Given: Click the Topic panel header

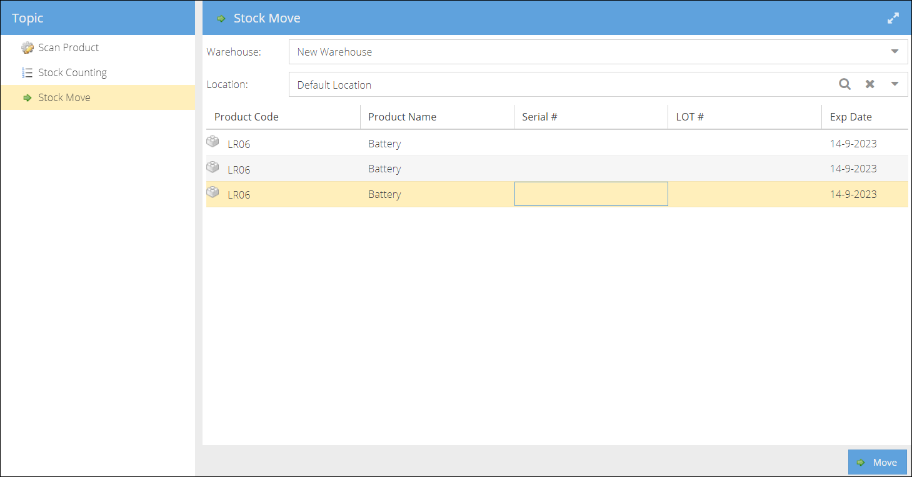Looking at the screenshot, I should click(98, 18).
